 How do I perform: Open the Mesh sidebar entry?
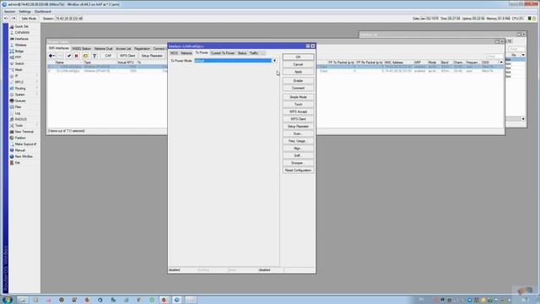[19, 69]
